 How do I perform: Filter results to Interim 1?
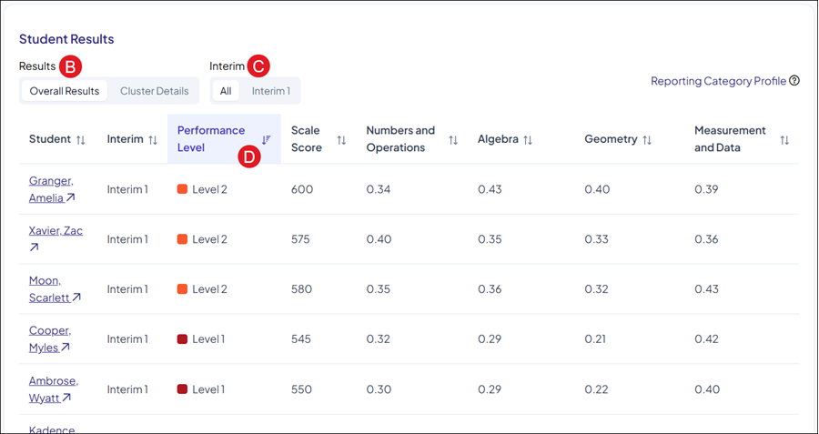pos(271,91)
